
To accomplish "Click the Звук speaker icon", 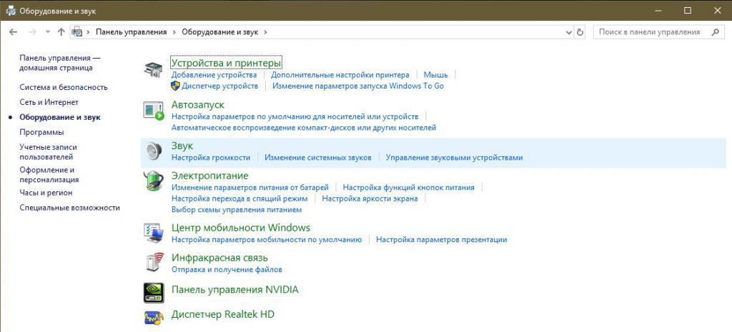I will pos(154,151).
